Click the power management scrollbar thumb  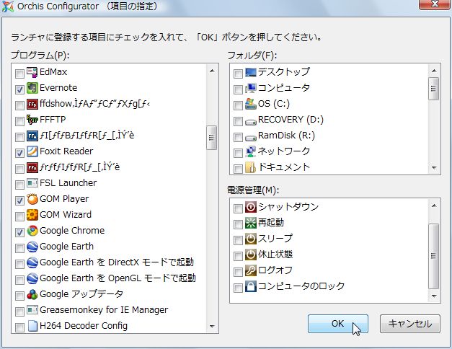(433, 256)
